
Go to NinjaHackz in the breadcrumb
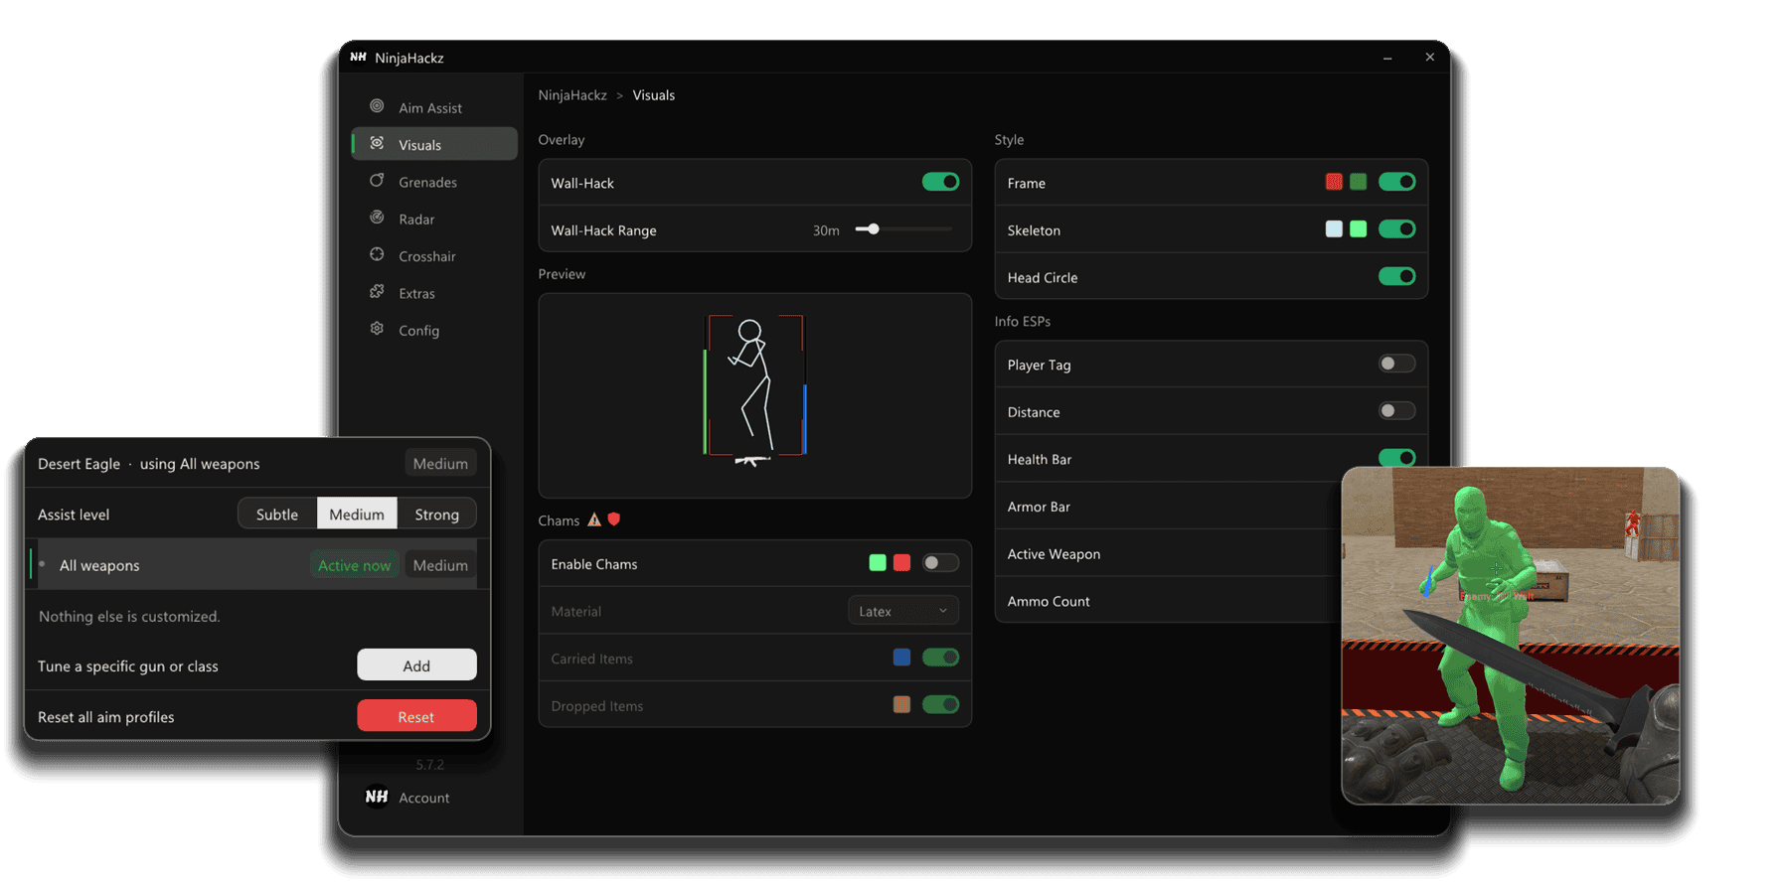coord(572,95)
